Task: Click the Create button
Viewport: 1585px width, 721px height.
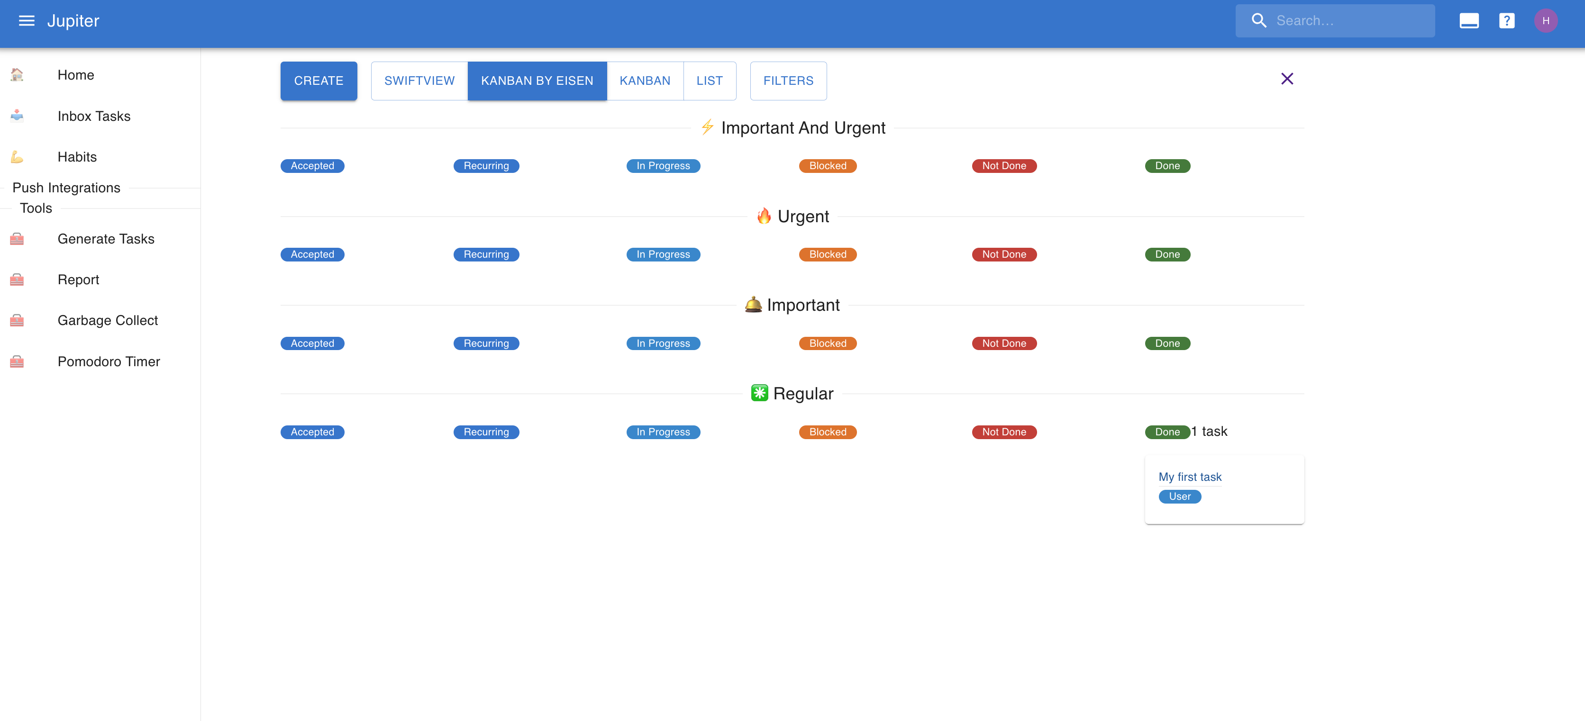Action: click(318, 81)
